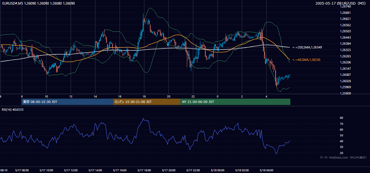Select the ロンドン 15:30-21:00 JST session bar

pyautogui.click(x=147, y=102)
